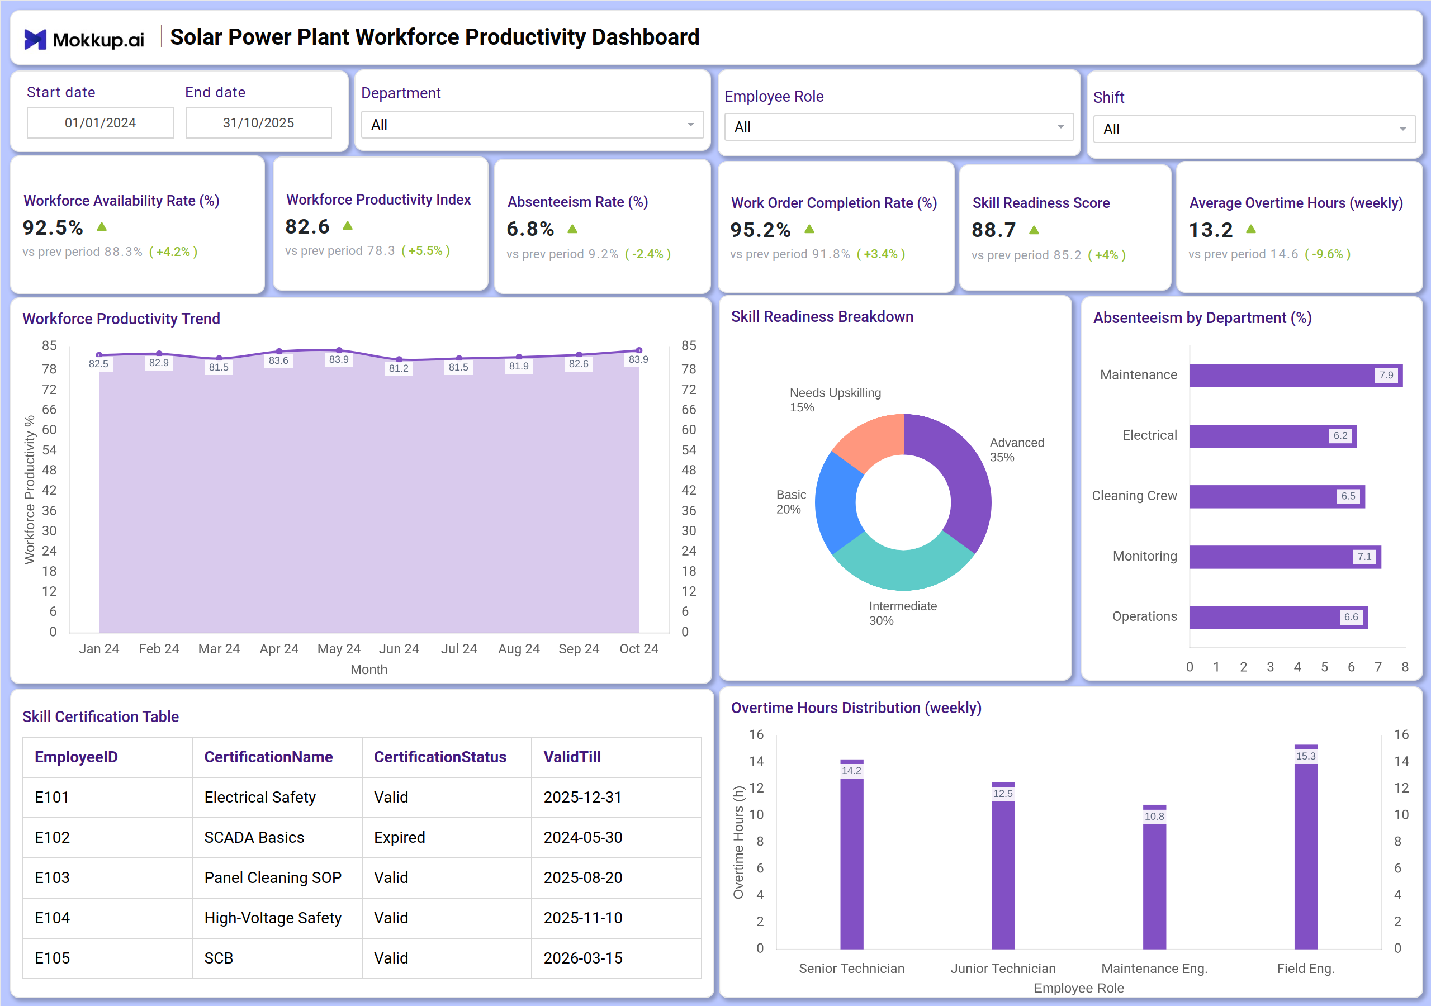
Task: Click the Electrical absenteeism bar
Action: coord(1273,436)
